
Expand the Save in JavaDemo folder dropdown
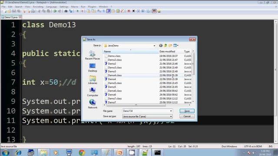pos(154,45)
